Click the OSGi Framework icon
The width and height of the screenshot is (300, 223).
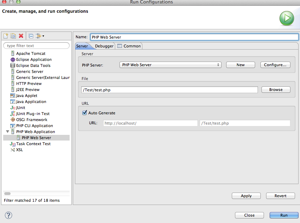[13, 120]
